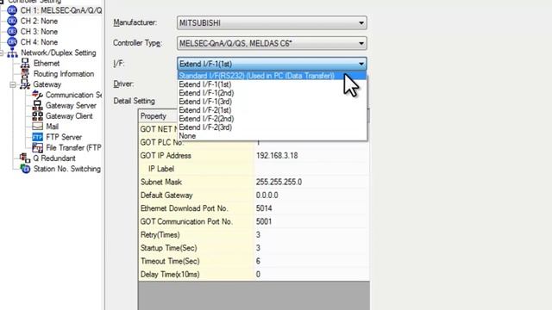Click the Gateway Server icon
552x310 pixels.
(x=37, y=105)
